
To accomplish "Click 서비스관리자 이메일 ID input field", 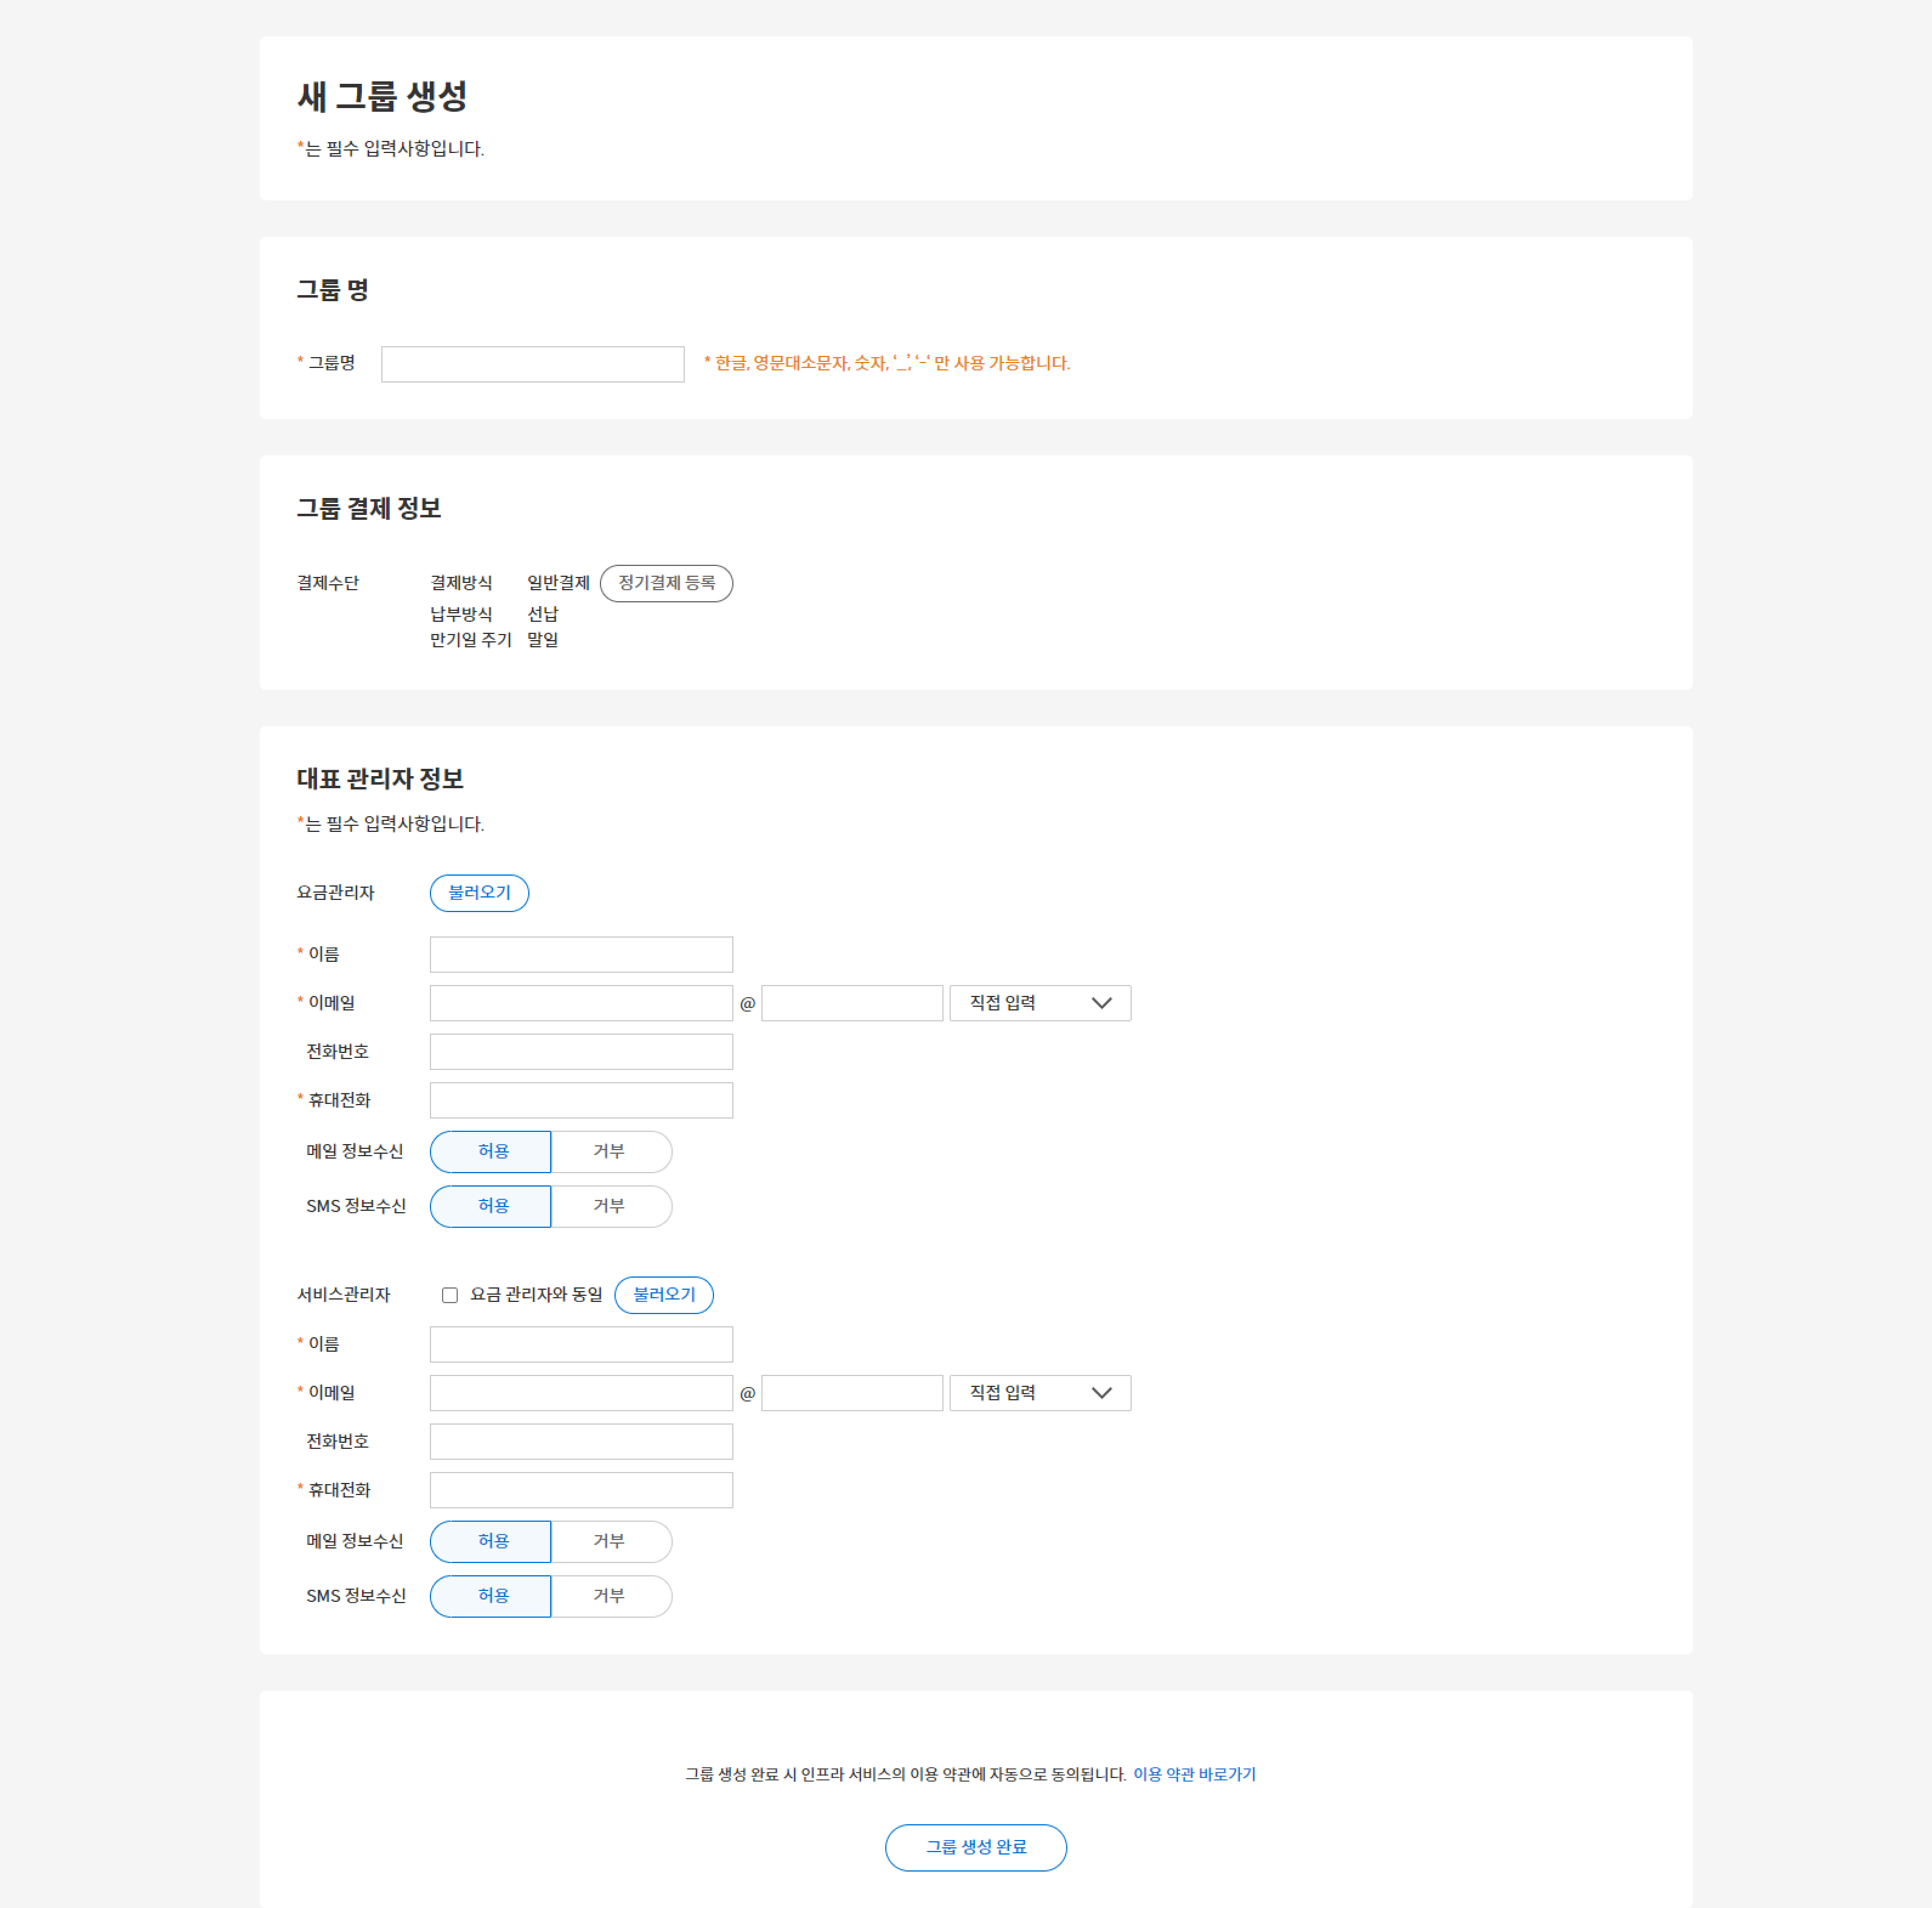I will click(581, 1393).
